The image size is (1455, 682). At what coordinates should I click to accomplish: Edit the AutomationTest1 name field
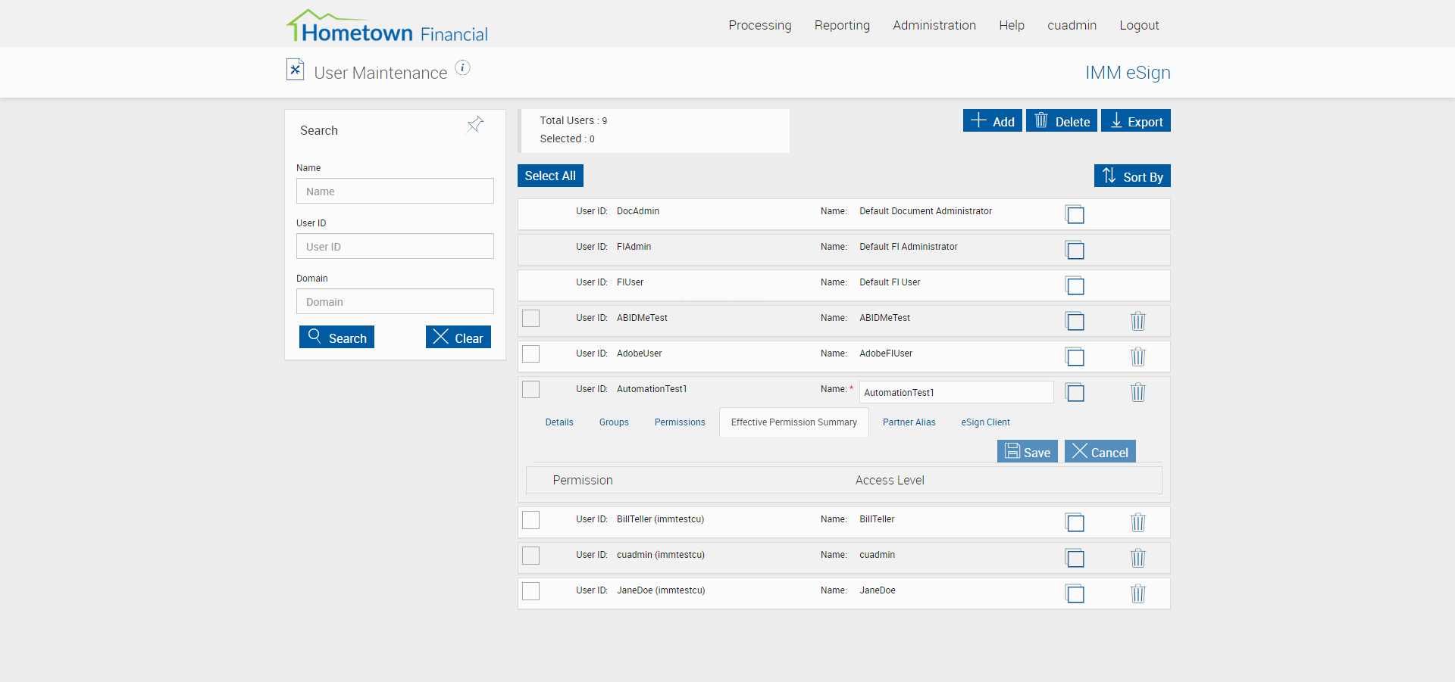point(956,392)
